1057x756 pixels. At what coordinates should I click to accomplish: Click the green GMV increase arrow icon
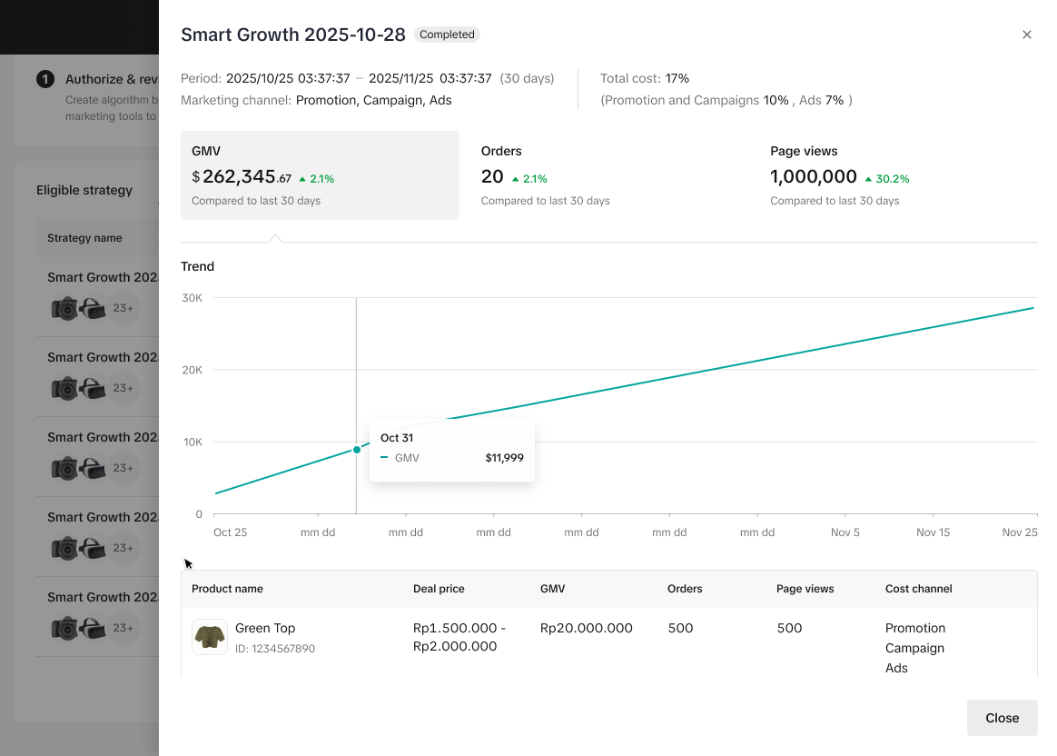302,179
